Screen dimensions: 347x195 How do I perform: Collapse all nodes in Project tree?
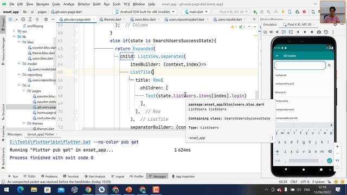[x=37, y=19]
